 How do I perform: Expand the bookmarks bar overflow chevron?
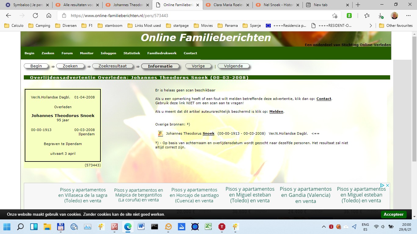pos(371,26)
